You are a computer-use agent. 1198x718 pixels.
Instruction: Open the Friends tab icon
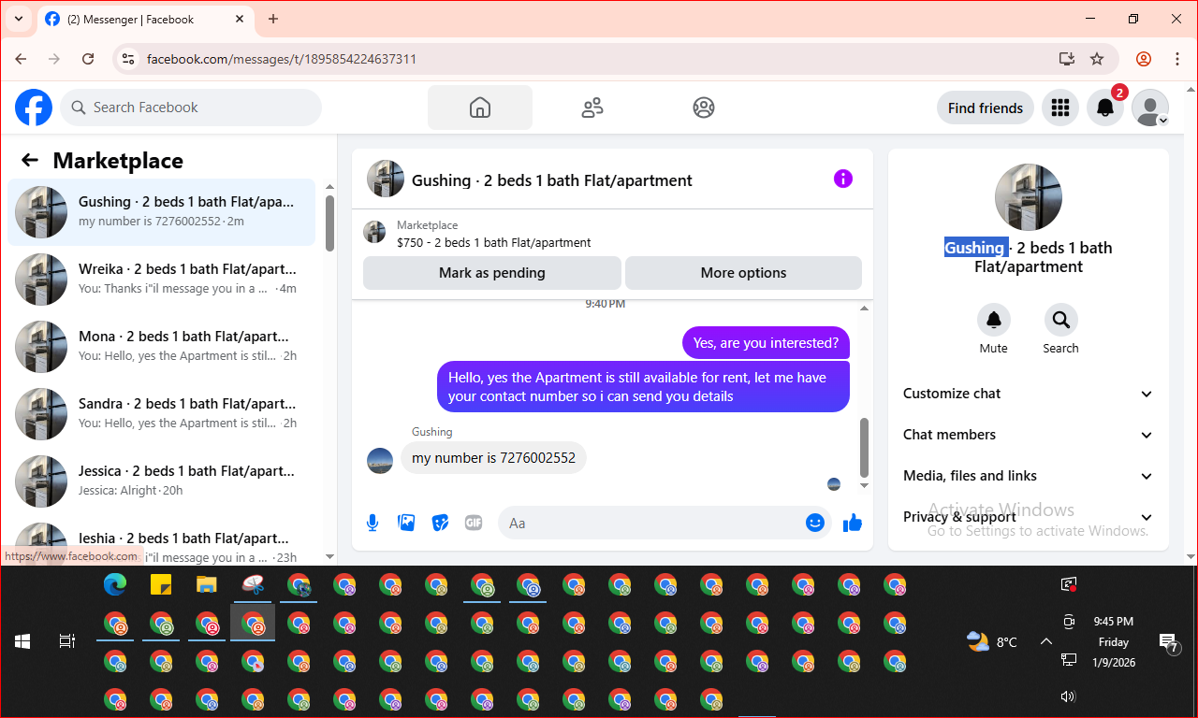592,108
